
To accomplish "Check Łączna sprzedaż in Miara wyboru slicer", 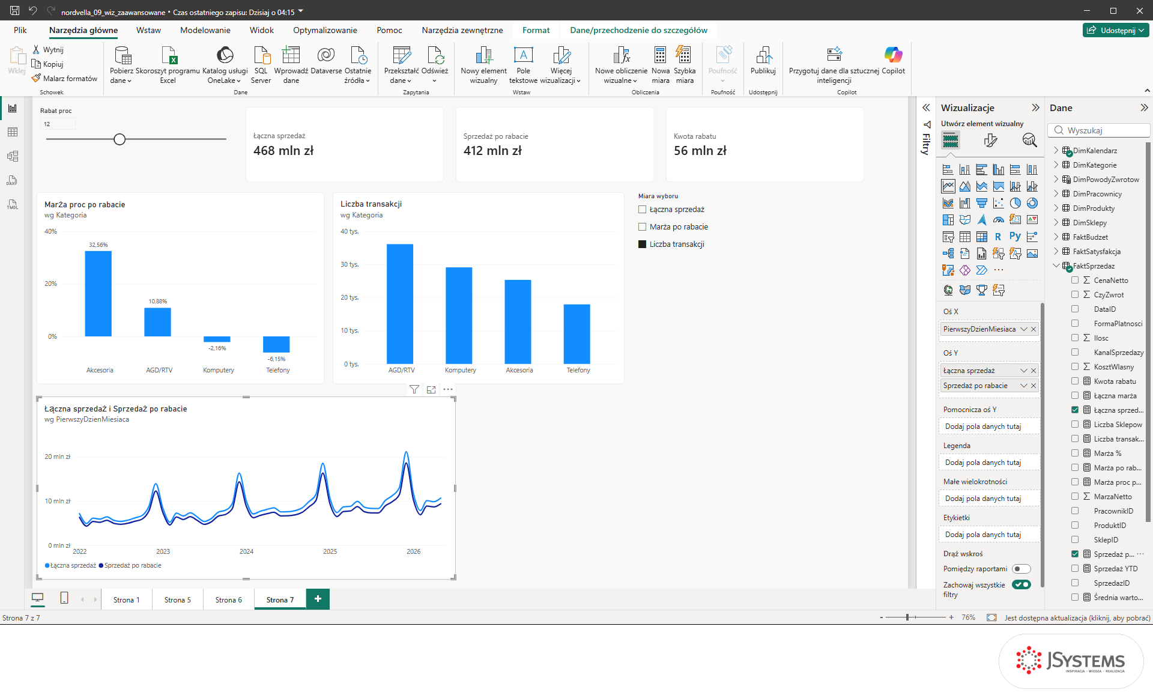I will 642,210.
